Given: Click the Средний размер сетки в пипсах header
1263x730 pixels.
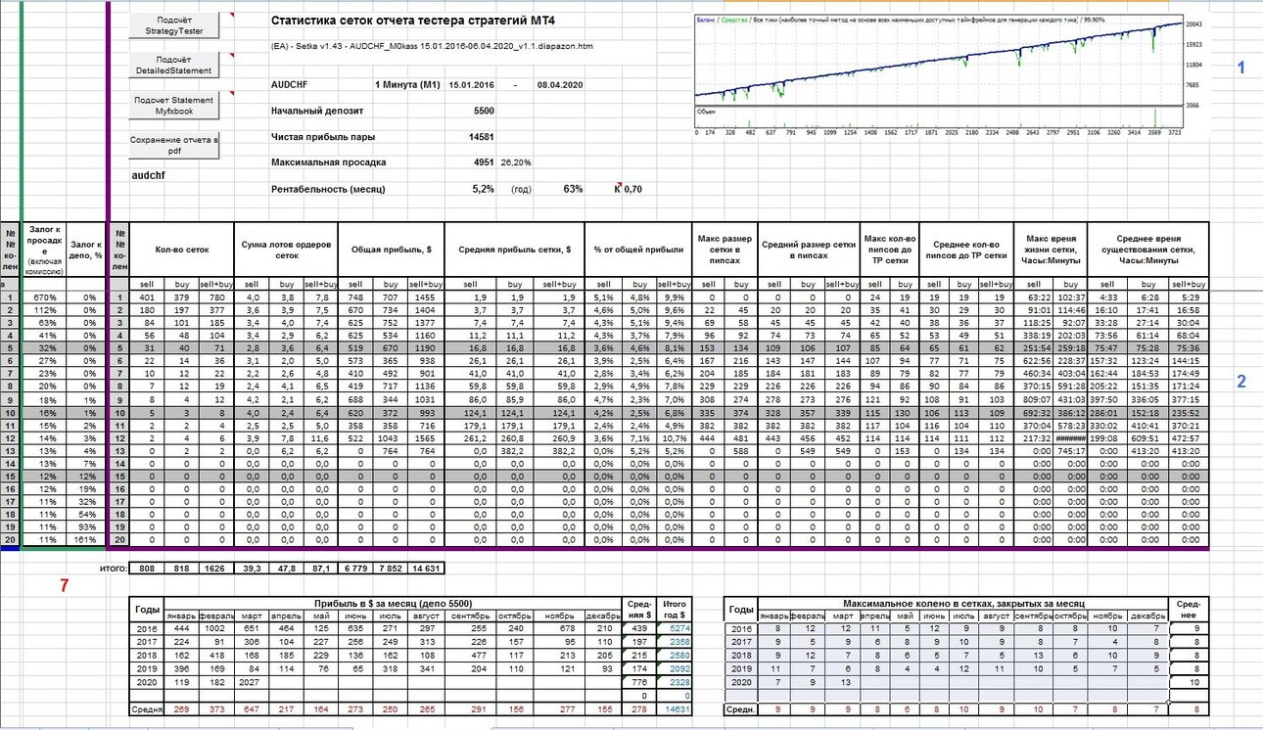Looking at the screenshot, I should point(808,250).
